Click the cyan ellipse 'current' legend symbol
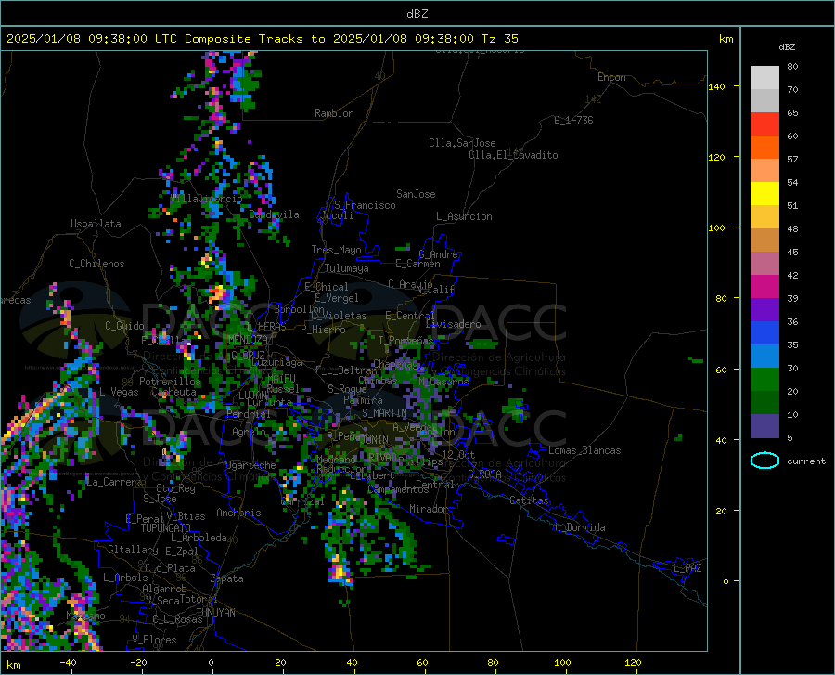Viewport: 835px width, 675px height. coord(764,461)
